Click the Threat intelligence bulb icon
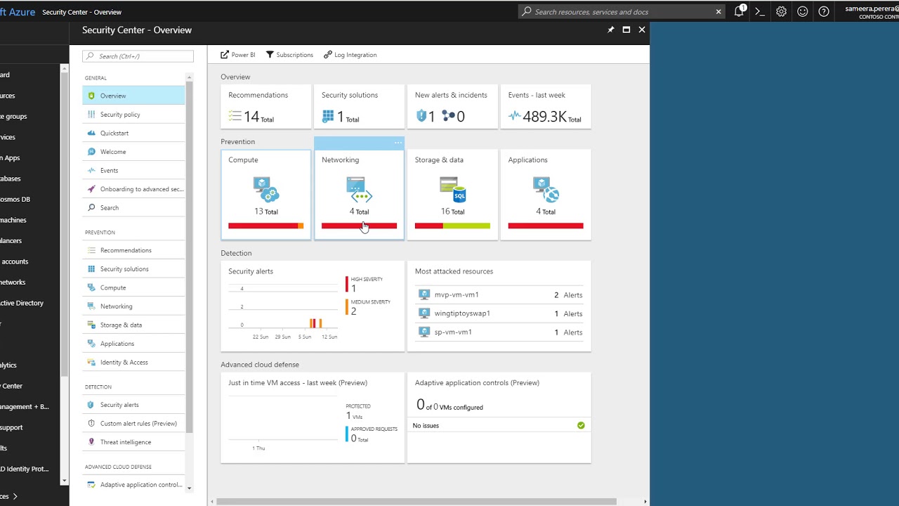Image resolution: width=899 pixels, height=506 pixels. (91, 442)
